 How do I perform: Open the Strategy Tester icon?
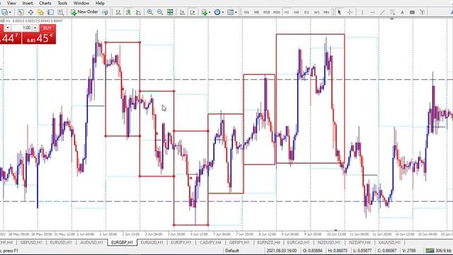[60, 12]
